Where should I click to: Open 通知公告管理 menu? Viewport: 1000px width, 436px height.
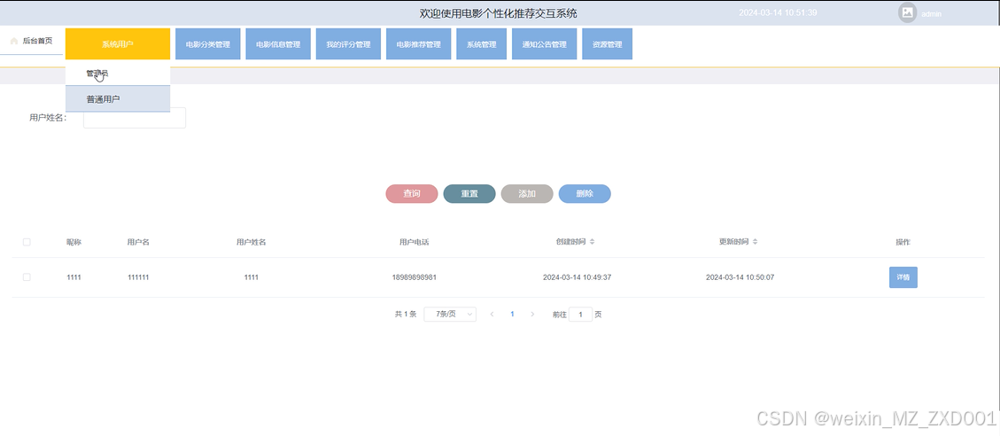544,44
